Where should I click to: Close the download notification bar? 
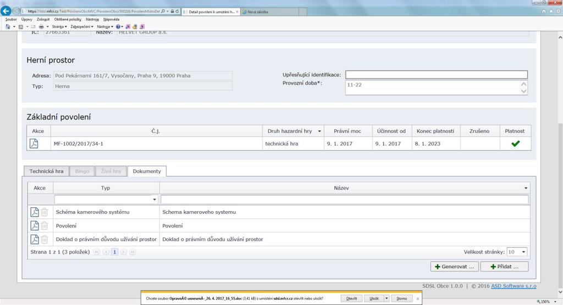tap(418, 298)
